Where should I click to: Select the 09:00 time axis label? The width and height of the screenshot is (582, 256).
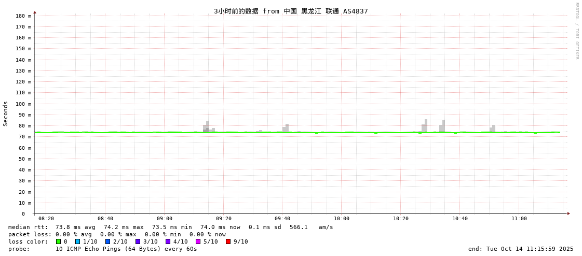[165, 219]
